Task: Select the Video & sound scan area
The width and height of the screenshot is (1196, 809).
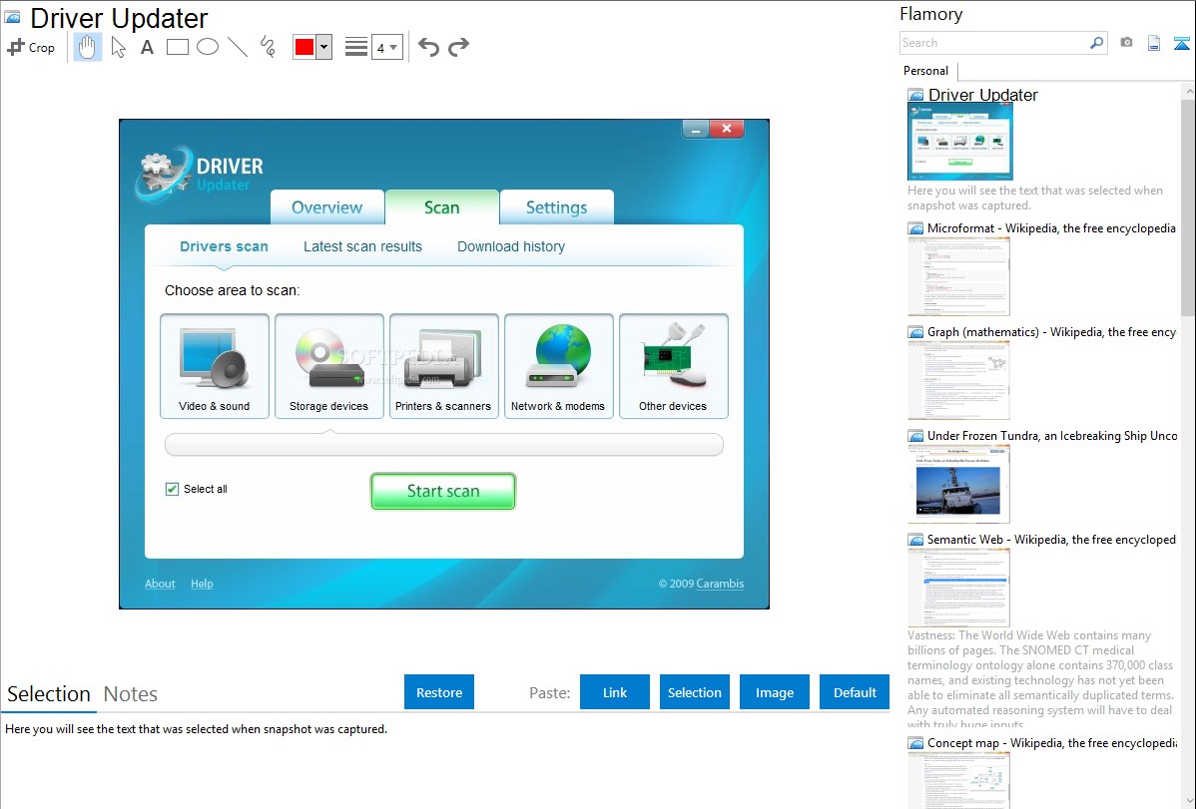Action: 215,366
